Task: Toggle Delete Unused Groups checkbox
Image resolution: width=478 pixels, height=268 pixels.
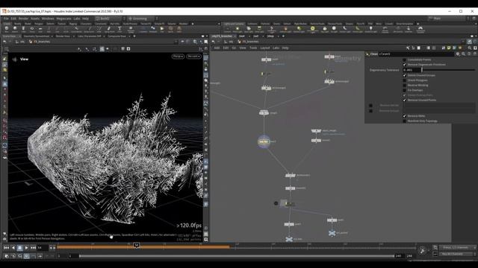Action: (405, 75)
